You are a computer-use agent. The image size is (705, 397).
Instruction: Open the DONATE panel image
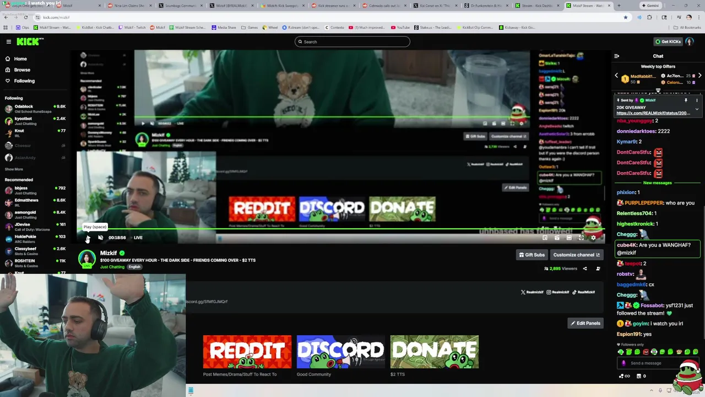(x=435, y=352)
